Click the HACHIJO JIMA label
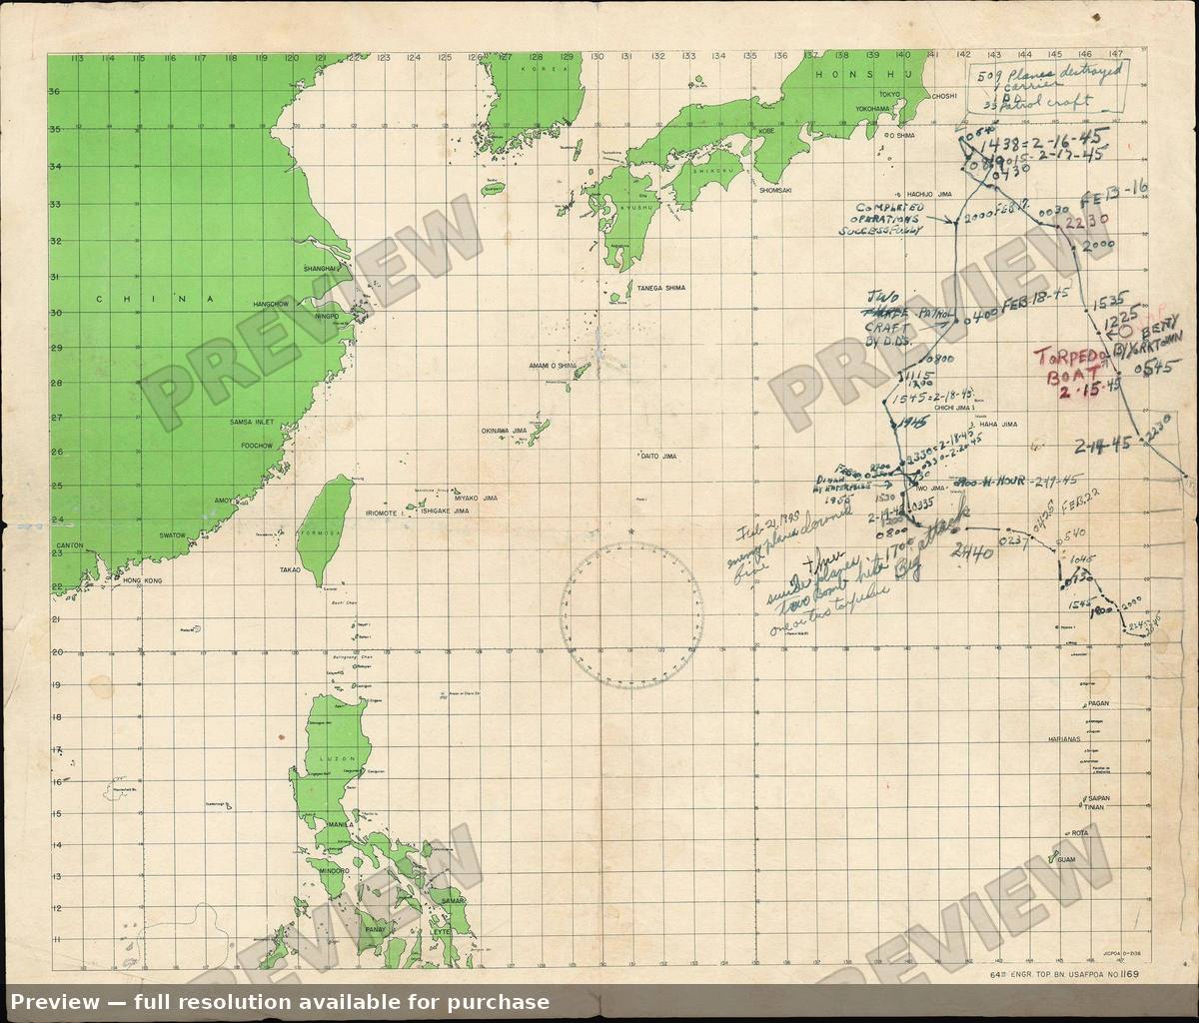This screenshot has height=1023, width=1199. coord(928,193)
